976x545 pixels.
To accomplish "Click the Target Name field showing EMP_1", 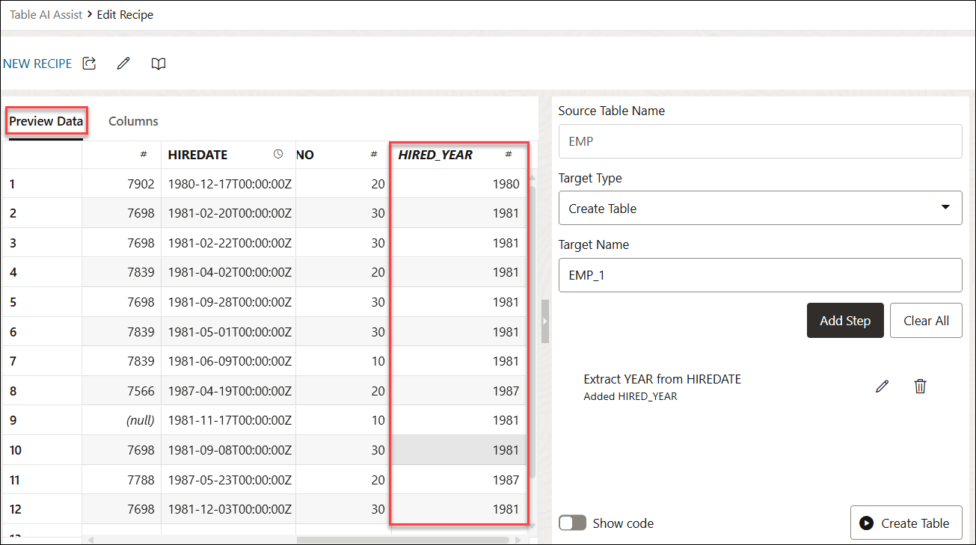I will 760,275.
